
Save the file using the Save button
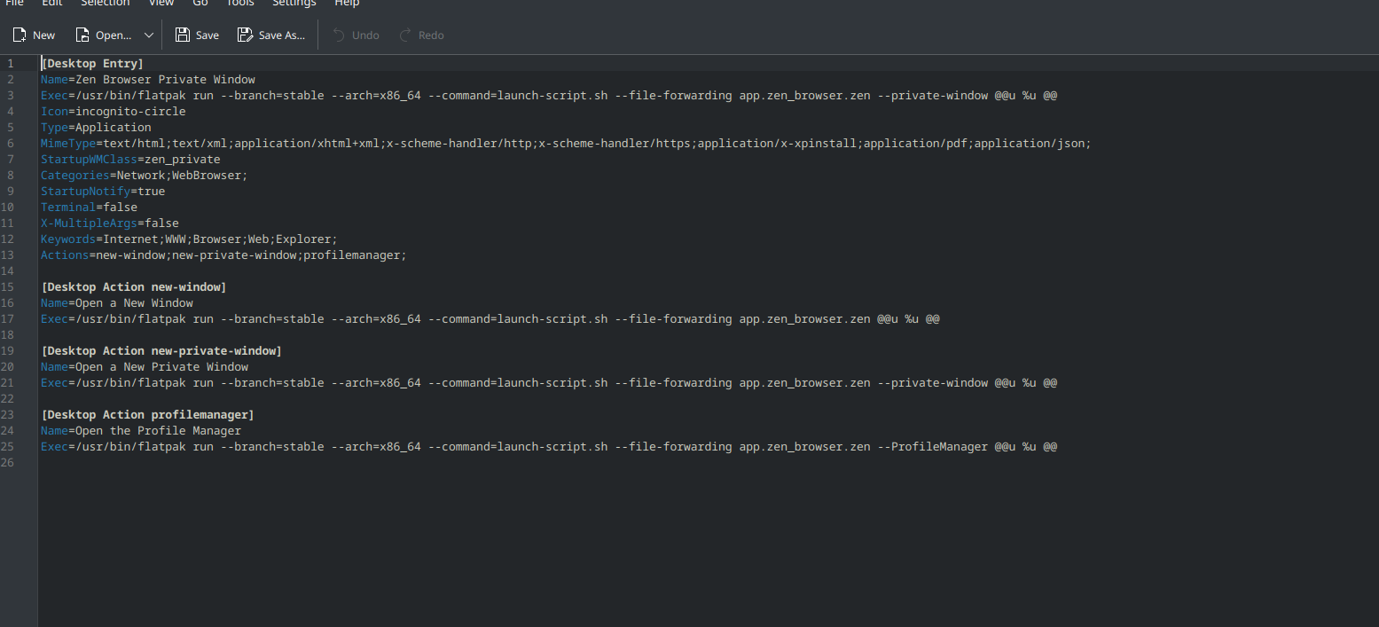click(x=197, y=35)
